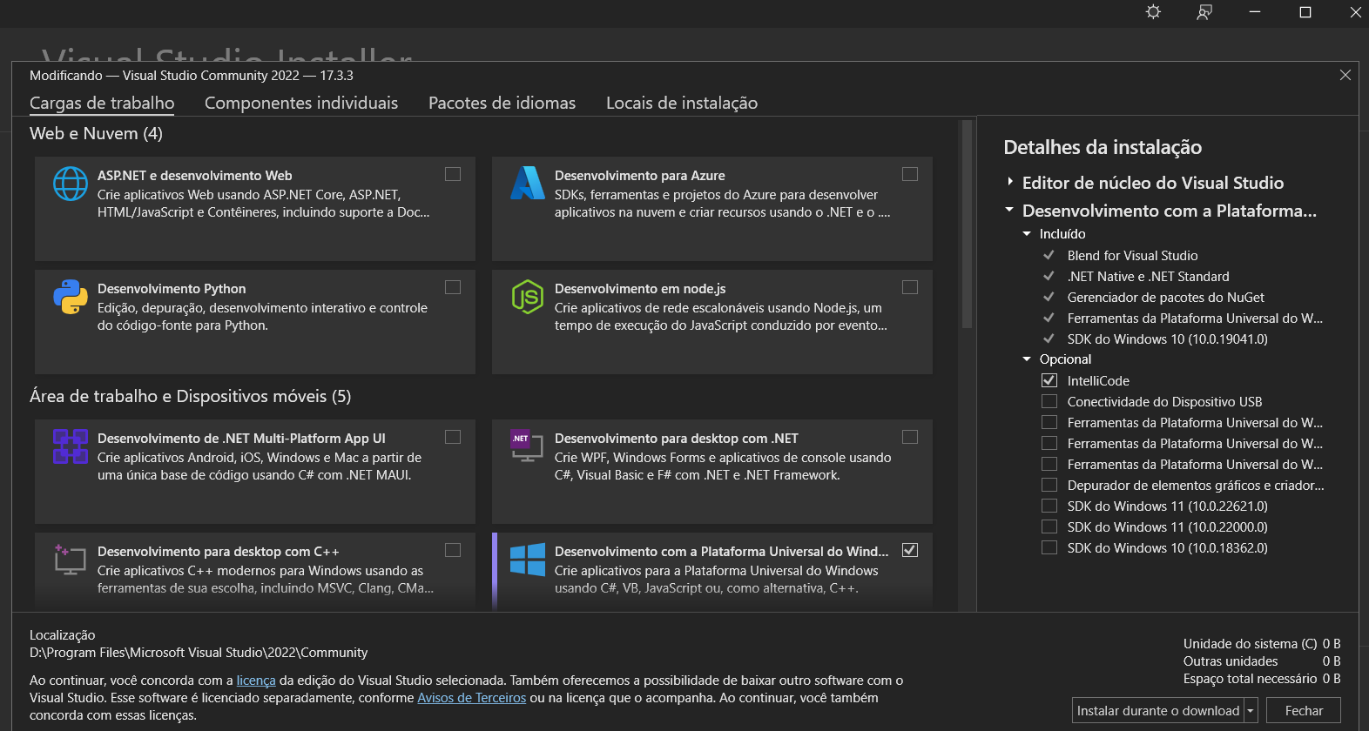Viewport: 1369px width, 731px height.
Task: Switch to Locais de instalação tab
Action: tap(682, 103)
